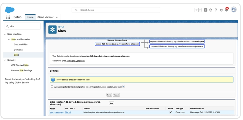Expand the Object Manager tab dropdown chevron

point(57,17)
